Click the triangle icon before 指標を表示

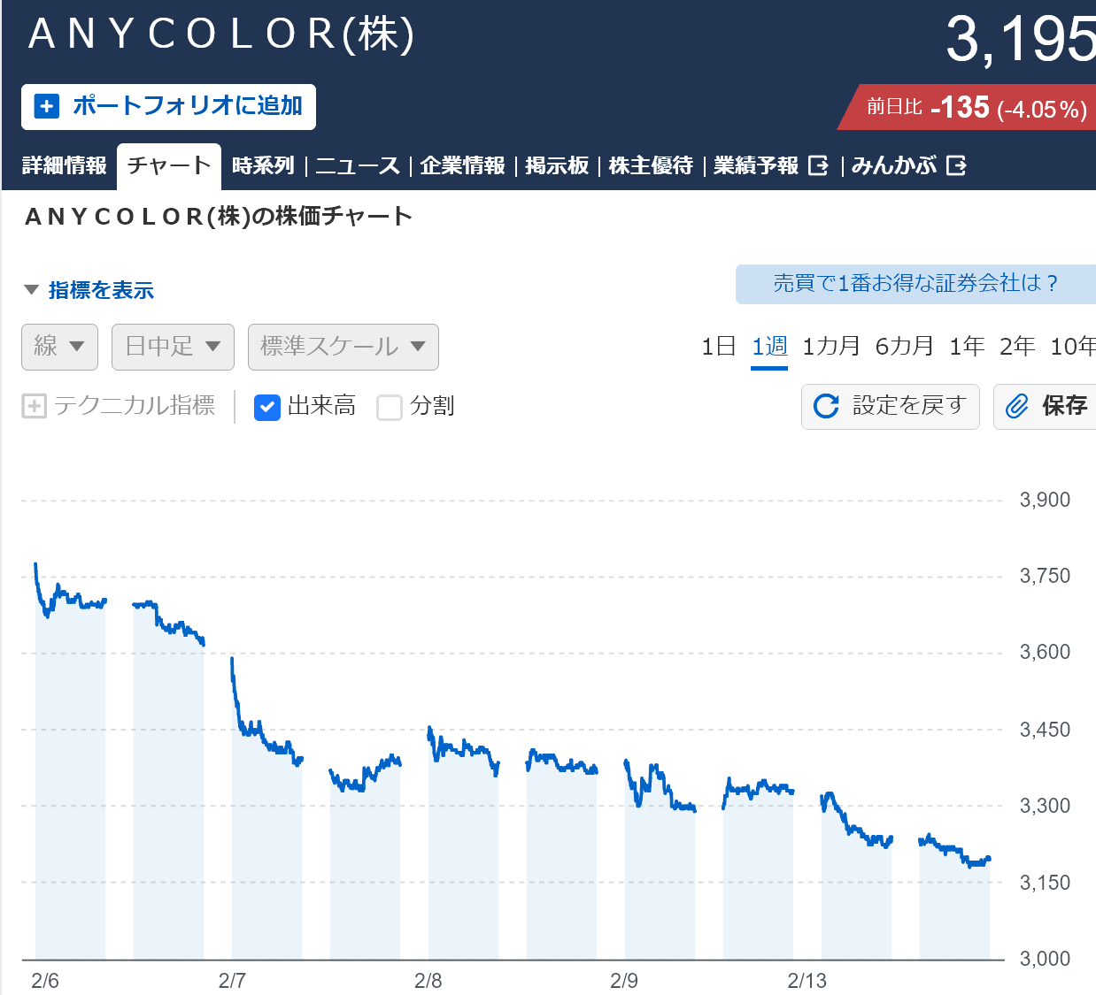tap(31, 290)
